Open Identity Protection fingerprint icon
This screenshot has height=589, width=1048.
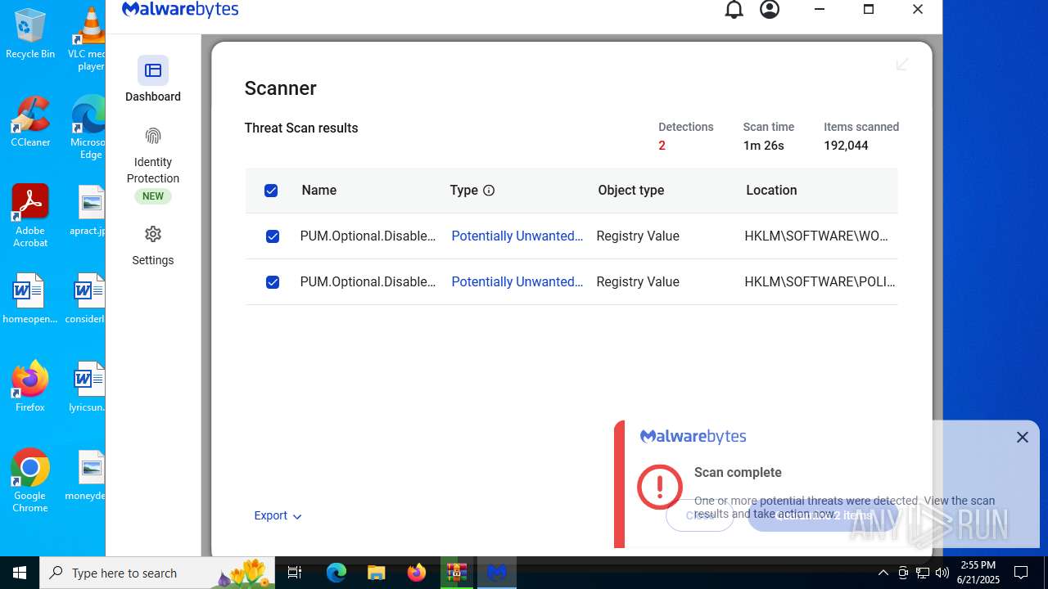153,136
